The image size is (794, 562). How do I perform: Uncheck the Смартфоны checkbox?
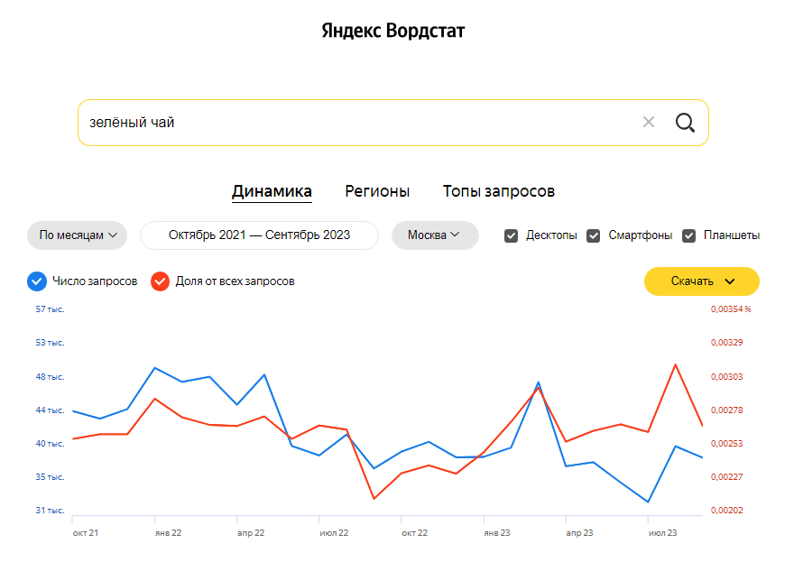(x=594, y=235)
